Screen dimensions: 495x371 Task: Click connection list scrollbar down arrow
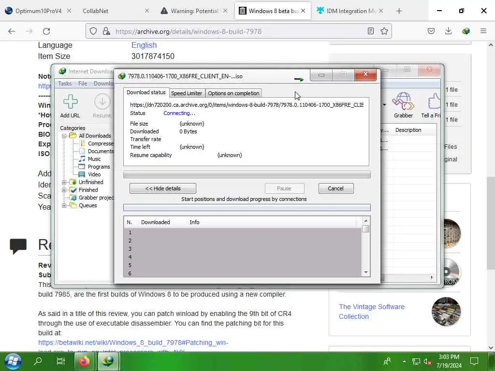coord(366,272)
